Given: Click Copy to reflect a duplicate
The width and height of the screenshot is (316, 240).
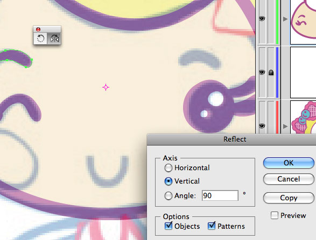Looking at the screenshot, I should tap(289, 198).
